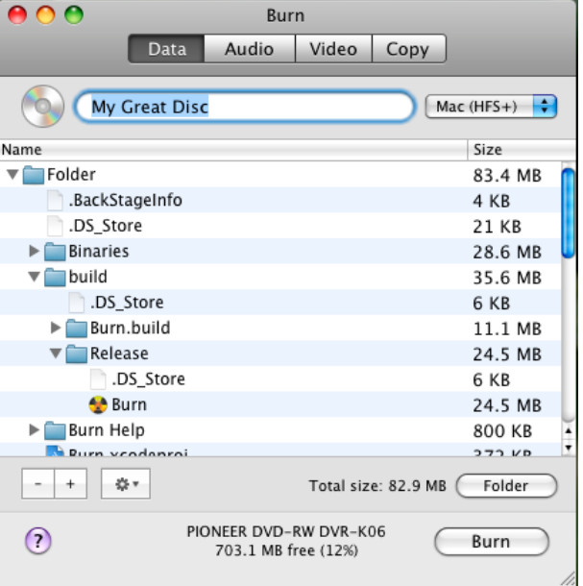Click the build folder icon

click(55, 278)
